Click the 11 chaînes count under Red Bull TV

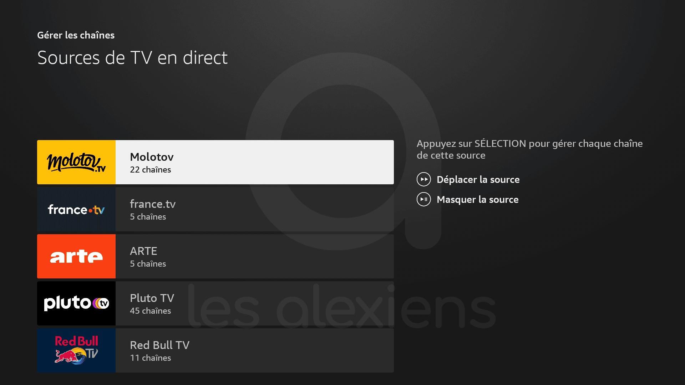[x=150, y=358]
